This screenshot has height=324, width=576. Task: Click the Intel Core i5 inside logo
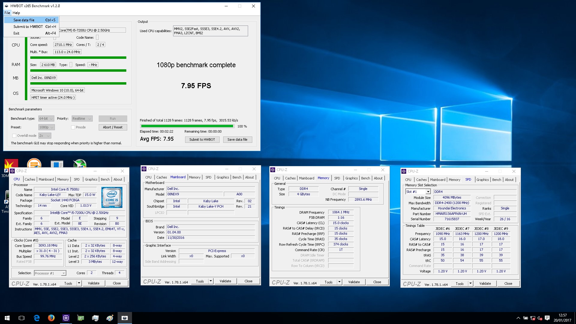112,197
